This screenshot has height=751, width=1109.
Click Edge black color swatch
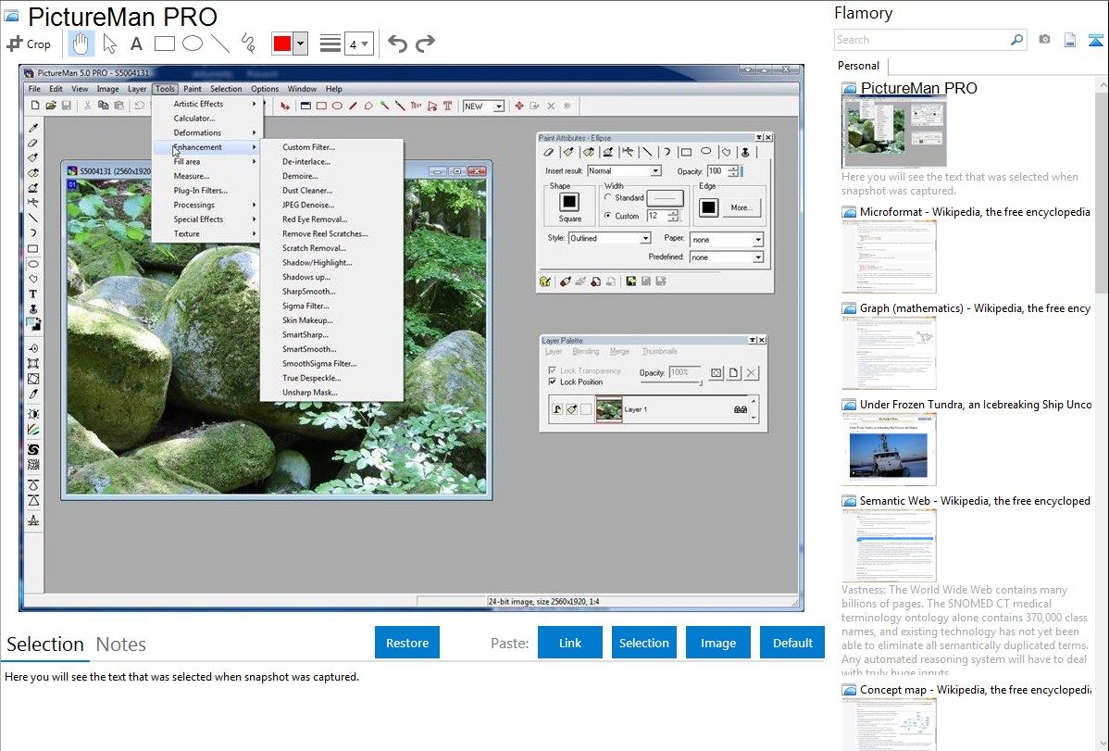click(x=709, y=207)
